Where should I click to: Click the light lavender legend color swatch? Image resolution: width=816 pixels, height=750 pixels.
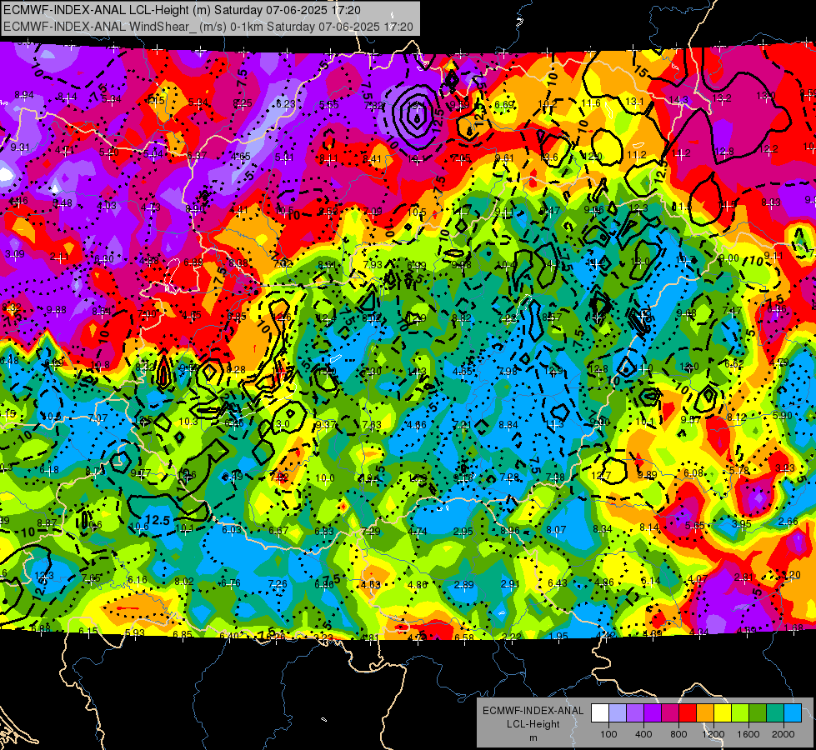coord(618,713)
